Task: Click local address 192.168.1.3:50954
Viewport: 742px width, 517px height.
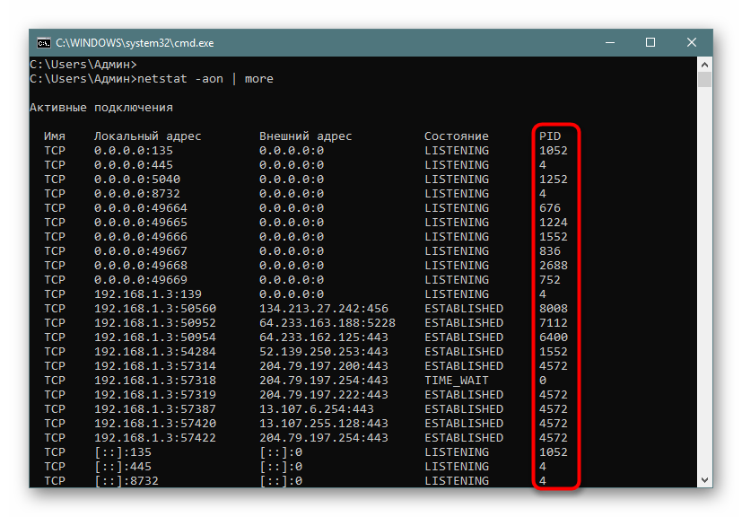Action: point(155,337)
